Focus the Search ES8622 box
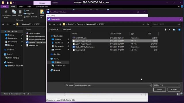The image size is (184, 103). click(x=166, y=24)
